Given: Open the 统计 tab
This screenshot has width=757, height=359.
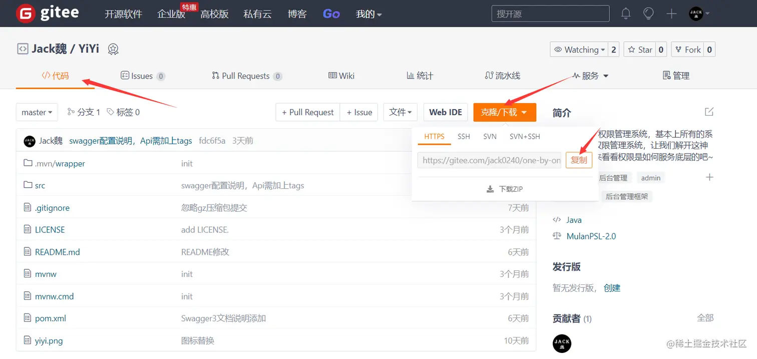Looking at the screenshot, I should pyautogui.click(x=420, y=76).
